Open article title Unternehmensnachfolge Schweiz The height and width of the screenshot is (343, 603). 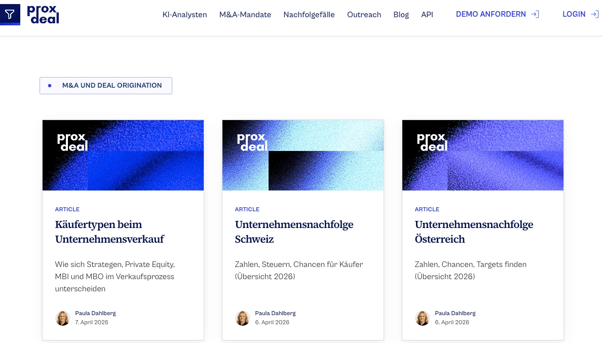294,232
